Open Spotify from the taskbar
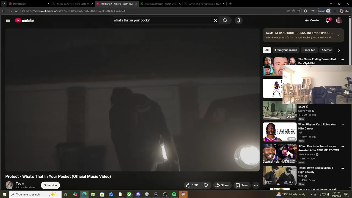 pos(174,194)
